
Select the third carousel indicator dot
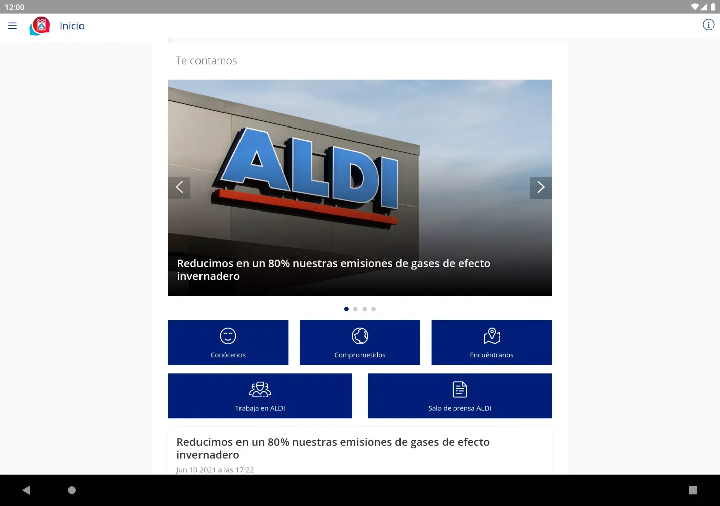pyautogui.click(x=365, y=309)
